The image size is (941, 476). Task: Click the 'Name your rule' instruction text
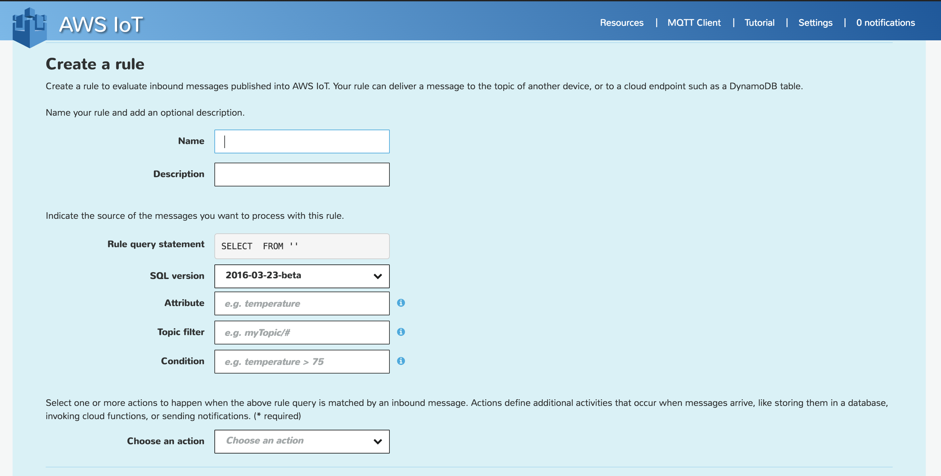pyautogui.click(x=145, y=112)
